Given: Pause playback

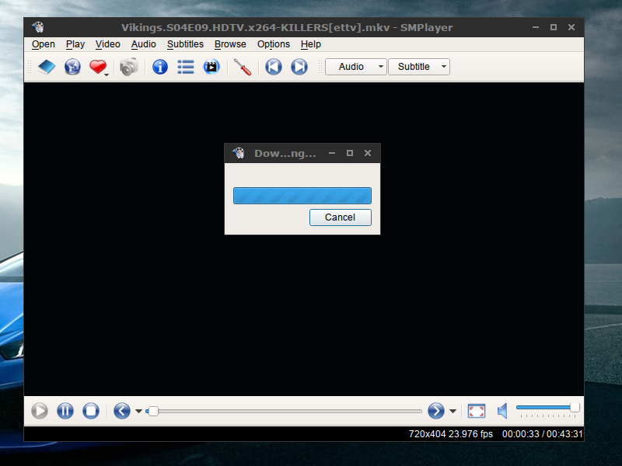Looking at the screenshot, I should tap(65, 411).
